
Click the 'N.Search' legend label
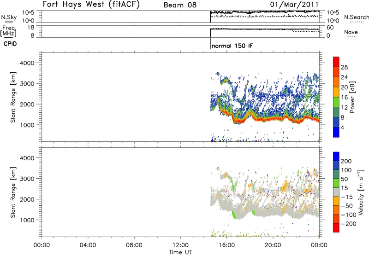point(356,17)
